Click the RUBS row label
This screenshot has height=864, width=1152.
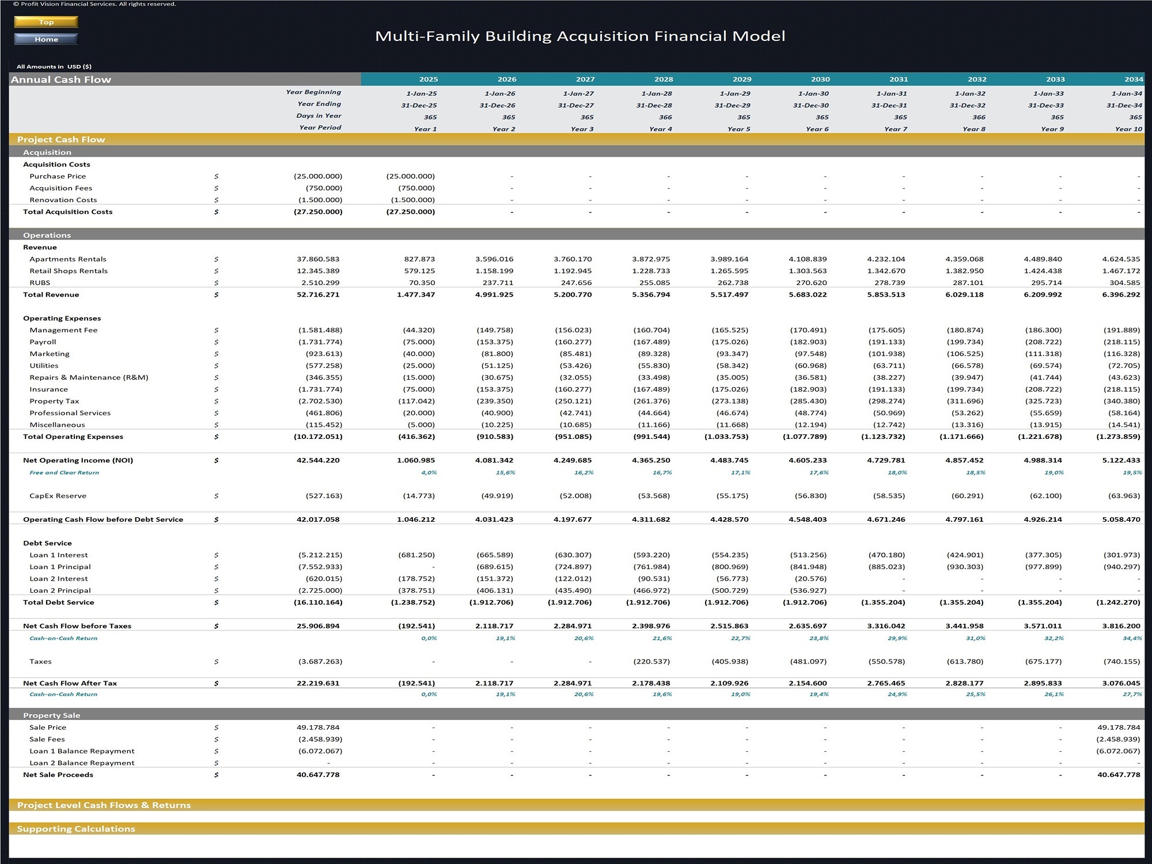[40, 283]
